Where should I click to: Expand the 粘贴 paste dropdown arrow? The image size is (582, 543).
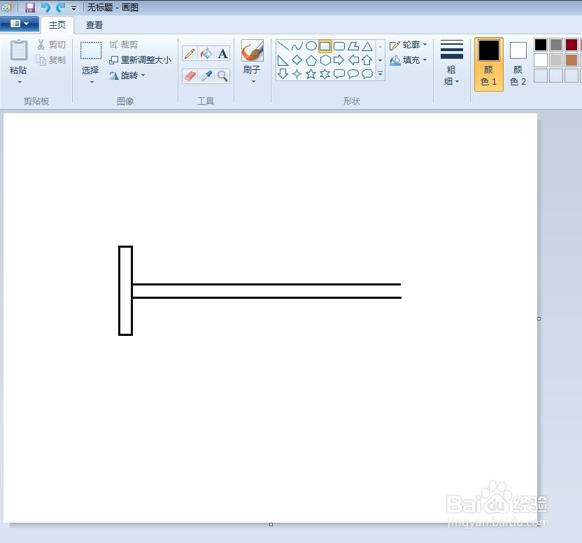(x=20, y=83)
